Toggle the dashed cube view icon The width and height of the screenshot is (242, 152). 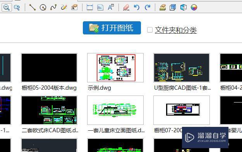coord(184,7)
